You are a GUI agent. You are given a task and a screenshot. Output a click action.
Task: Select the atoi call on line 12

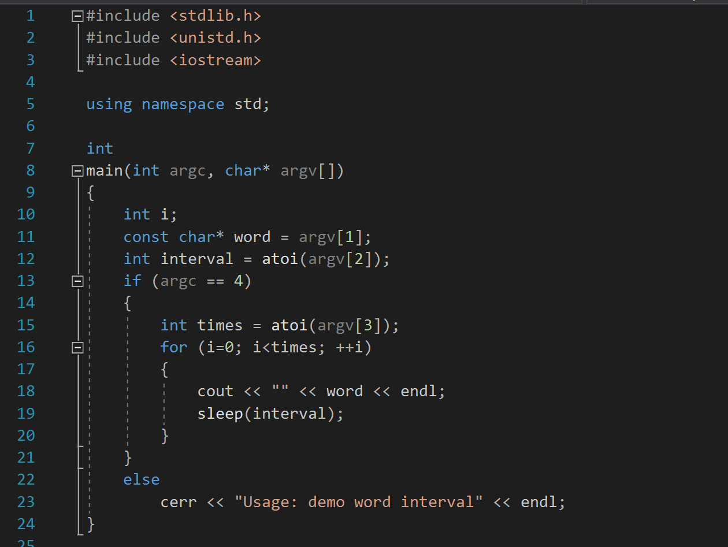(280, 259)
